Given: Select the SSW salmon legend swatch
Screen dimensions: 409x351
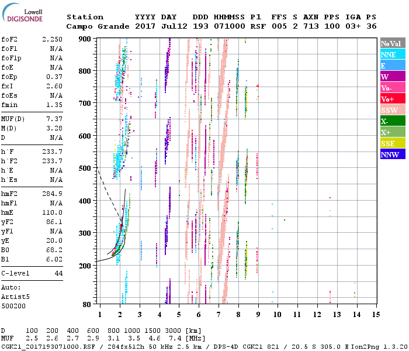Looking at the screenshot, I should coord(393,110).
